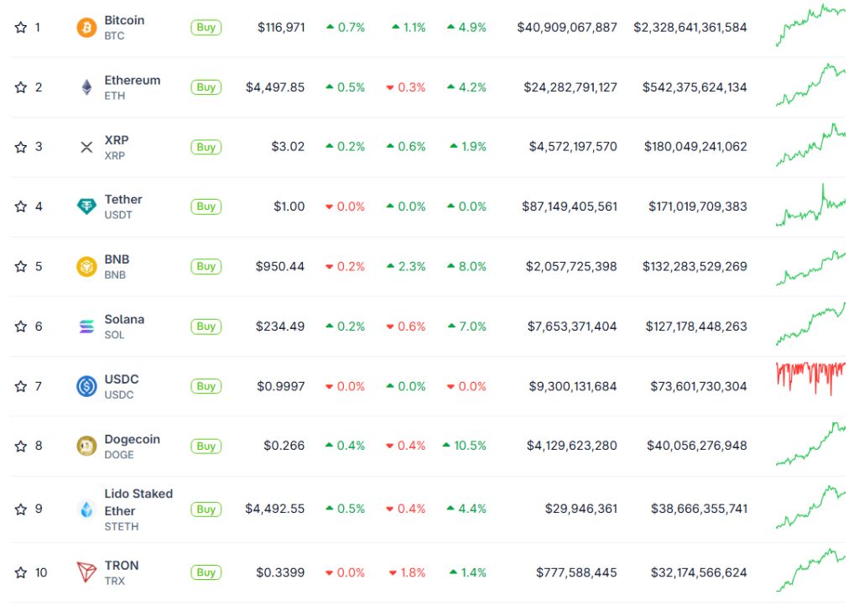Click Buy for Lido Staked Ether
The width and height of the screenshot is (859, 606).
[x=206, y=509]
